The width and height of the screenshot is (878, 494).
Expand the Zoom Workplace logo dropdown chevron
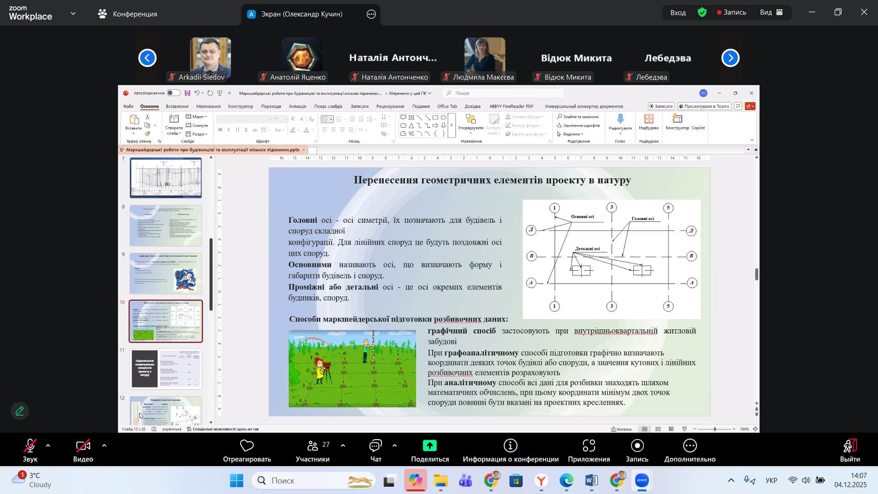73,14
